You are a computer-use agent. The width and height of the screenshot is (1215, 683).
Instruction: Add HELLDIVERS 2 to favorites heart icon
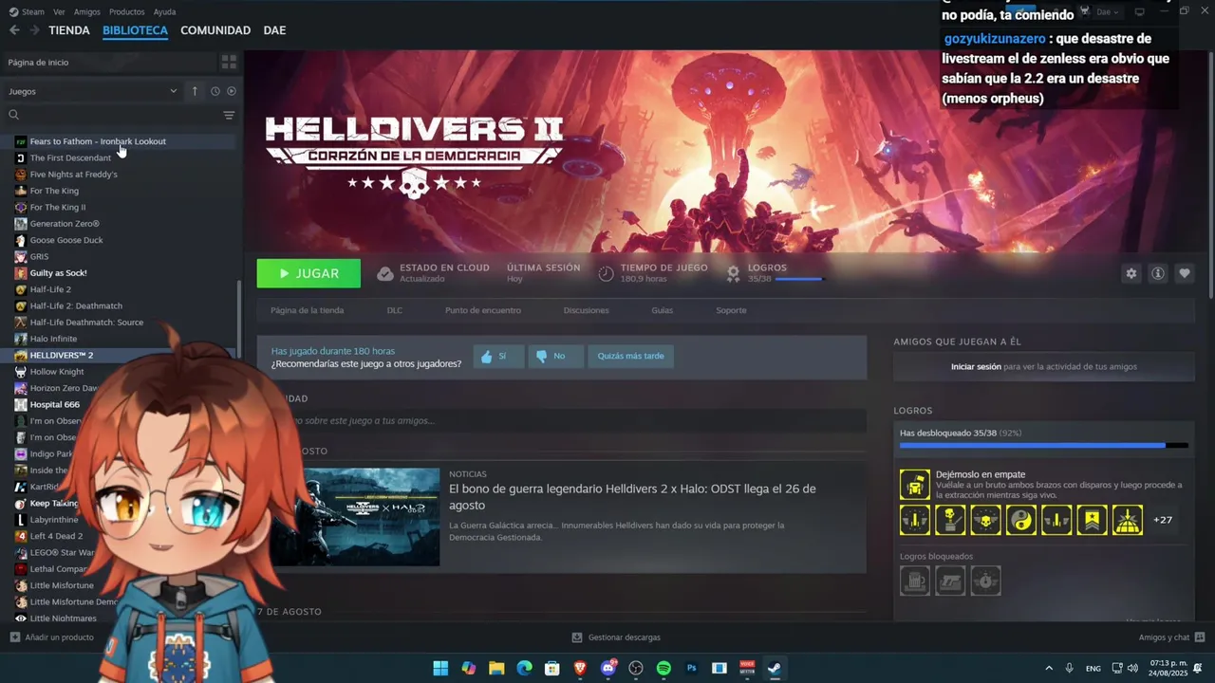coord(1184,273)
